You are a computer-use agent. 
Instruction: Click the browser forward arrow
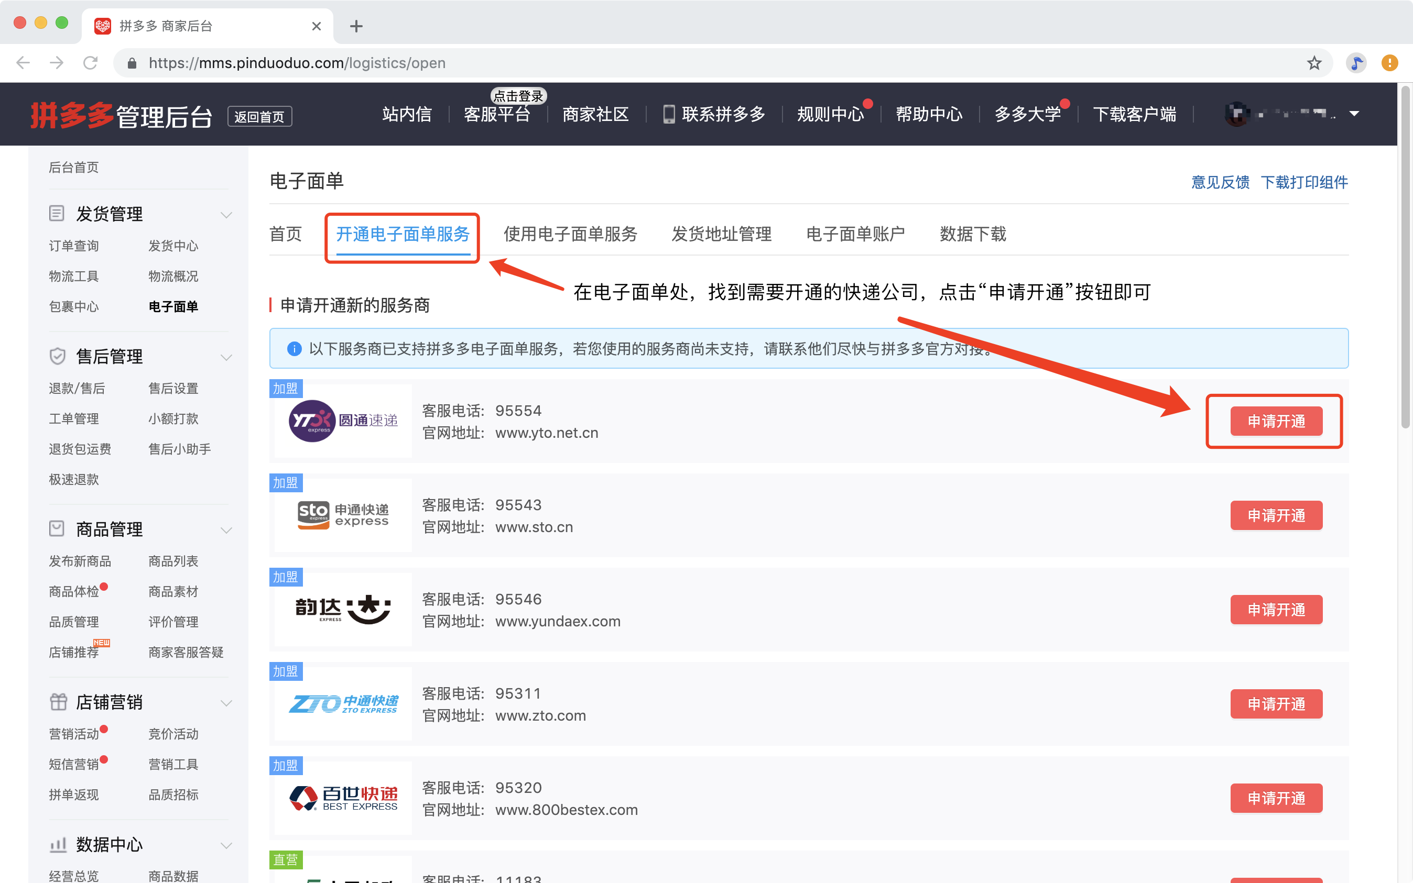[x=57, y=62]
